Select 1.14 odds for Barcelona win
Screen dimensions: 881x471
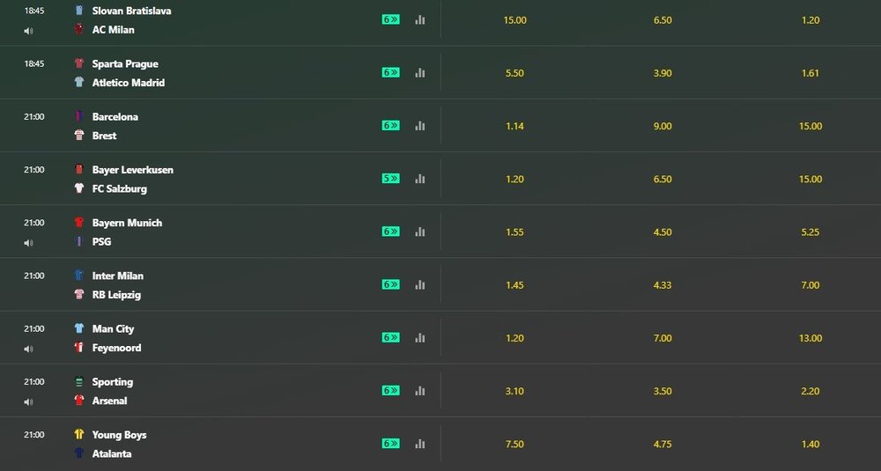coord(515,126)
